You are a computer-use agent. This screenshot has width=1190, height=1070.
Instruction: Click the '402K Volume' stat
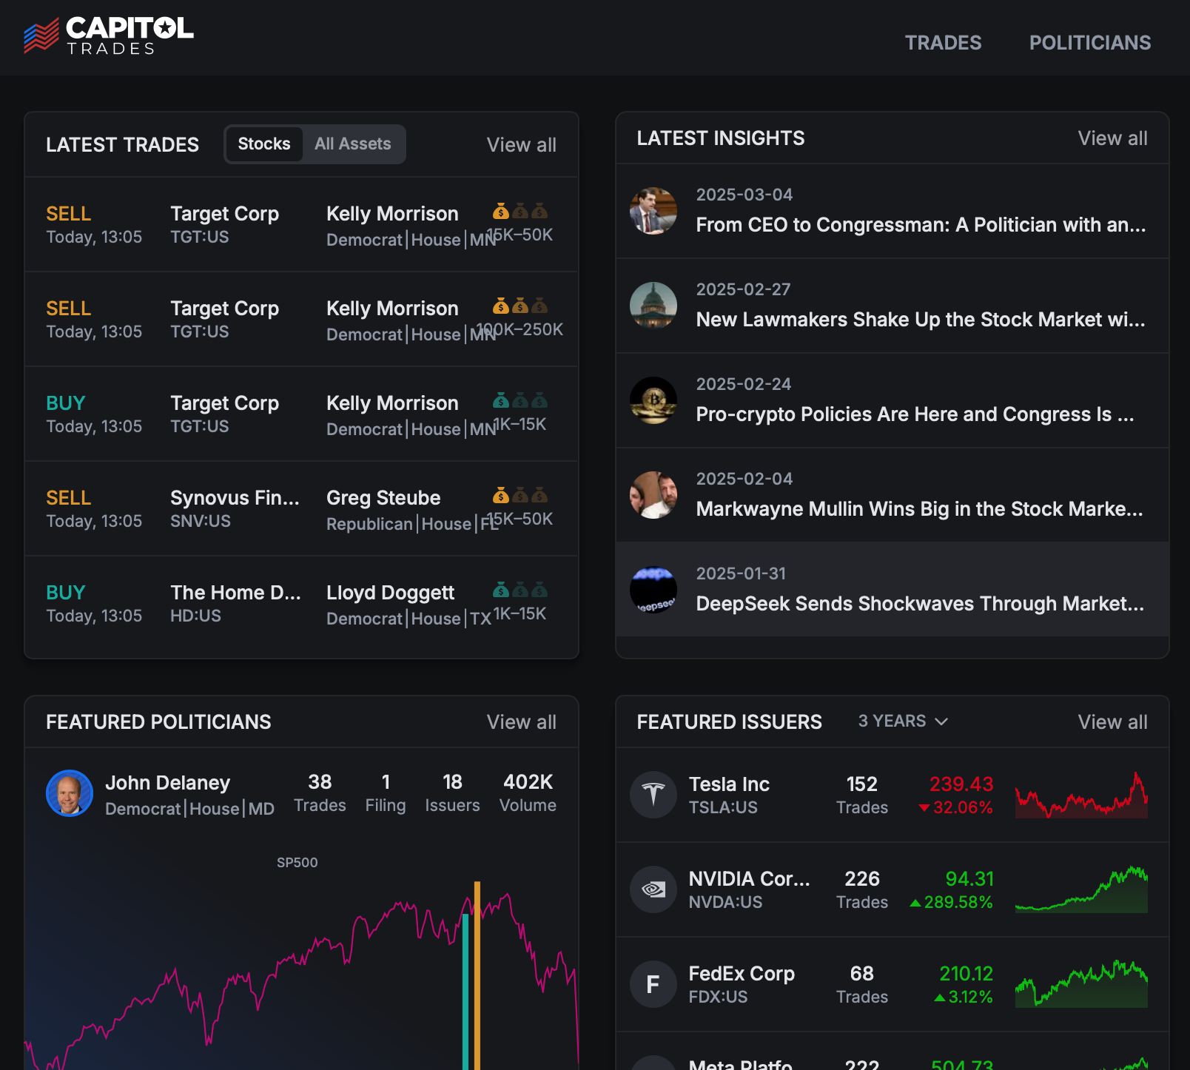(528, 793)
